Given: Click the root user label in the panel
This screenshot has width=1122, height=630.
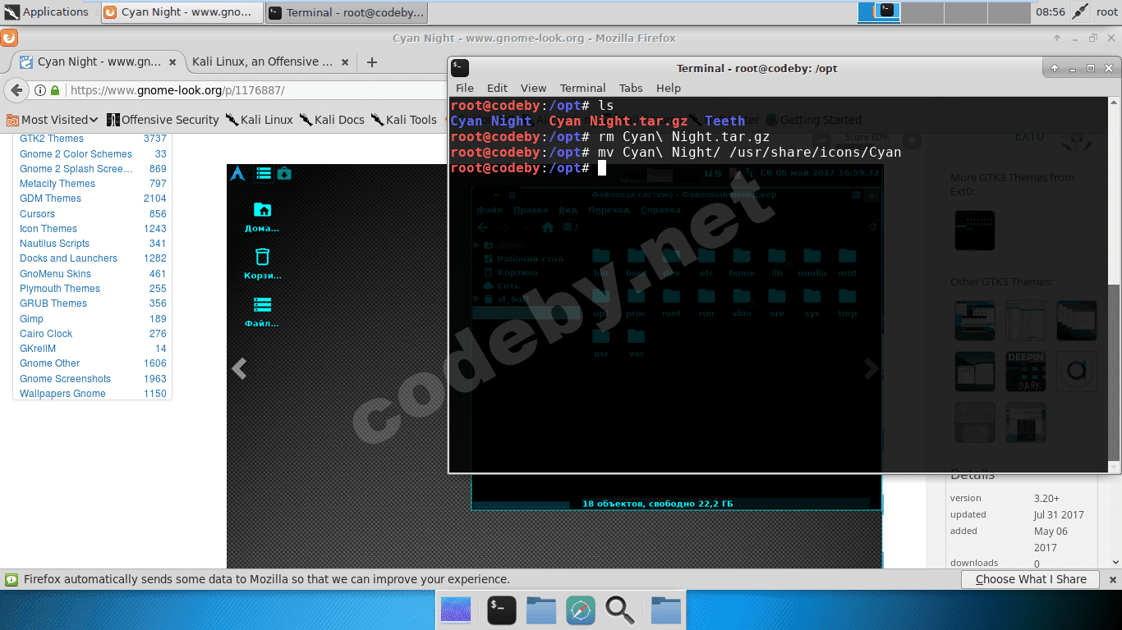Looking at the screenshot, I should 1106,12.
